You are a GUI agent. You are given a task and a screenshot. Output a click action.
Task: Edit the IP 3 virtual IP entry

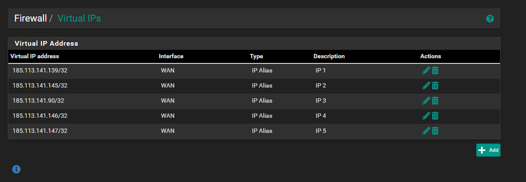pos(426,101)
